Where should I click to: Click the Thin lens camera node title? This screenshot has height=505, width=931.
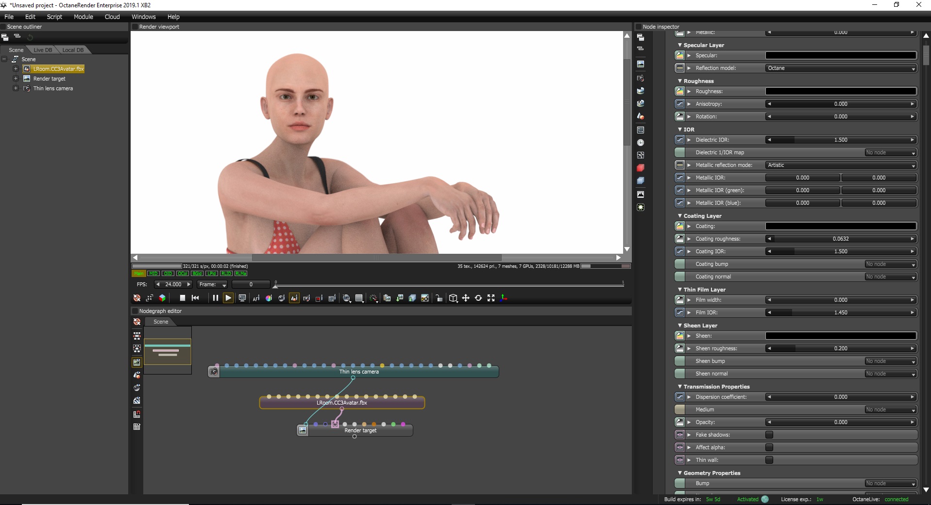359,372
